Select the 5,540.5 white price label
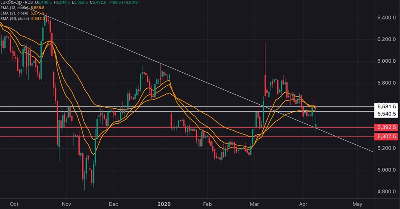 click(x=386, y=114)
